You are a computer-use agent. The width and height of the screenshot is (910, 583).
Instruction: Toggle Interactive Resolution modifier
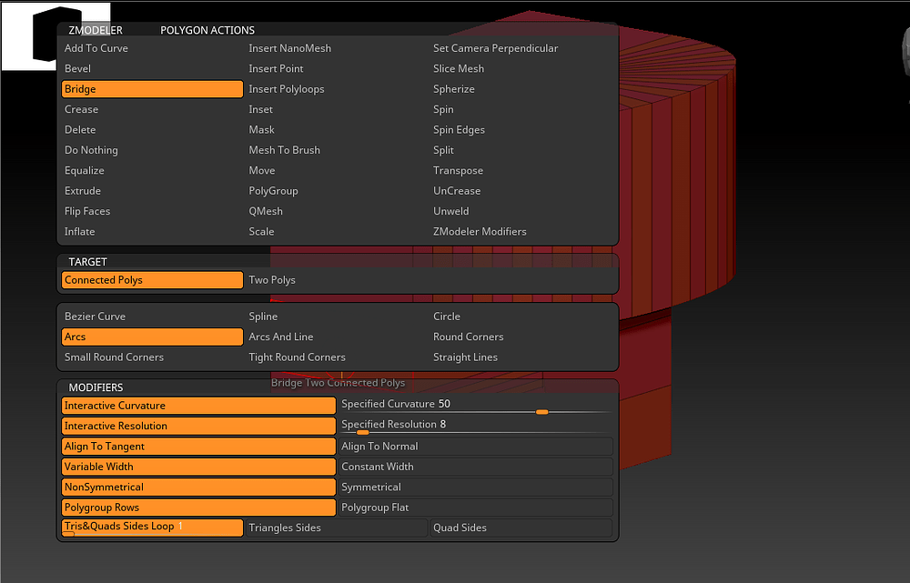198,426
